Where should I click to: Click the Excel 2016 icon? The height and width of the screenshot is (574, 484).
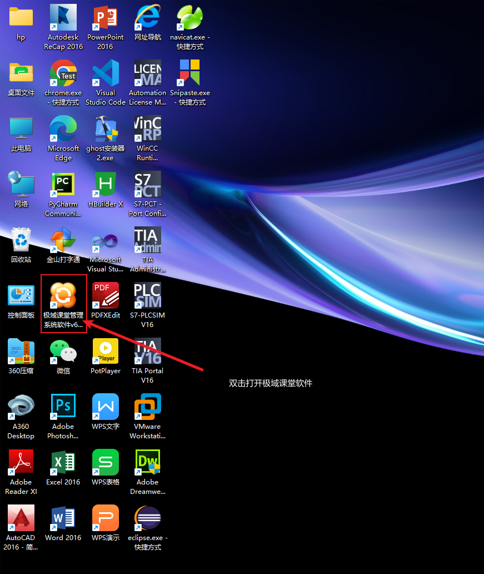63,463
